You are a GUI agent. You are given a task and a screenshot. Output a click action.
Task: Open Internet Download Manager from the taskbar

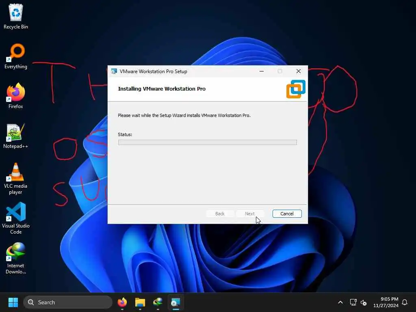point(158,302)
